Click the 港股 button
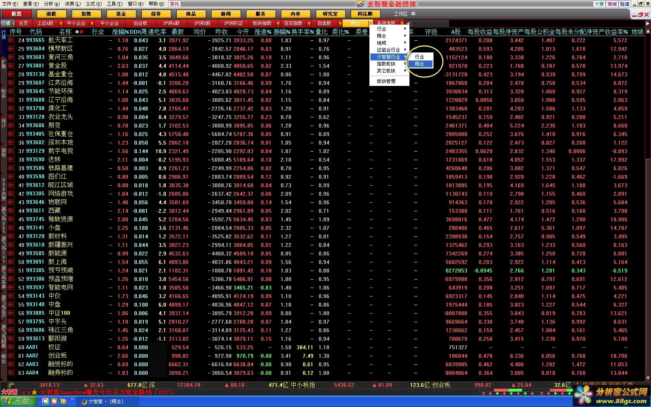The width and height of the screenshot is (651, 407). (52, 14)
